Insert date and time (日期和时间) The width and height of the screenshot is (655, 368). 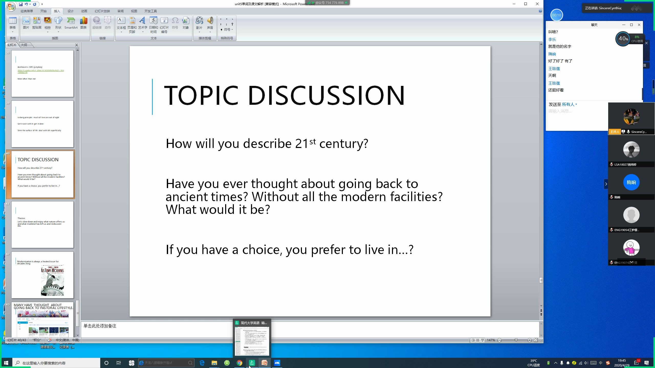154,25
